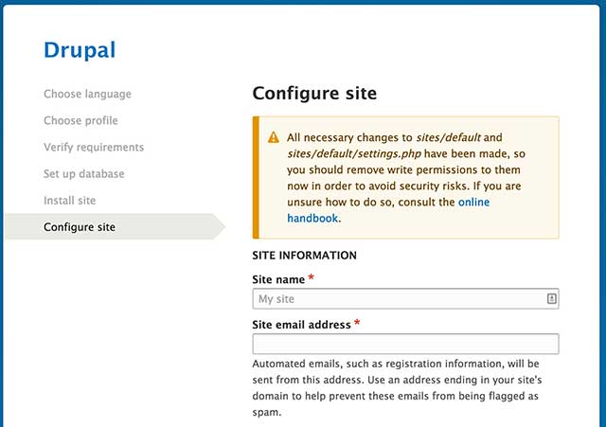Select the Install site step
The height and width of the screenshot is (427, 606).
coord(69,201)
